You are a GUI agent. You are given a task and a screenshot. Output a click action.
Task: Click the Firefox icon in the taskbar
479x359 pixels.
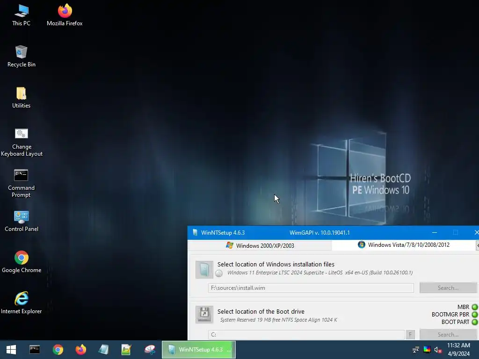click(80, 350)
